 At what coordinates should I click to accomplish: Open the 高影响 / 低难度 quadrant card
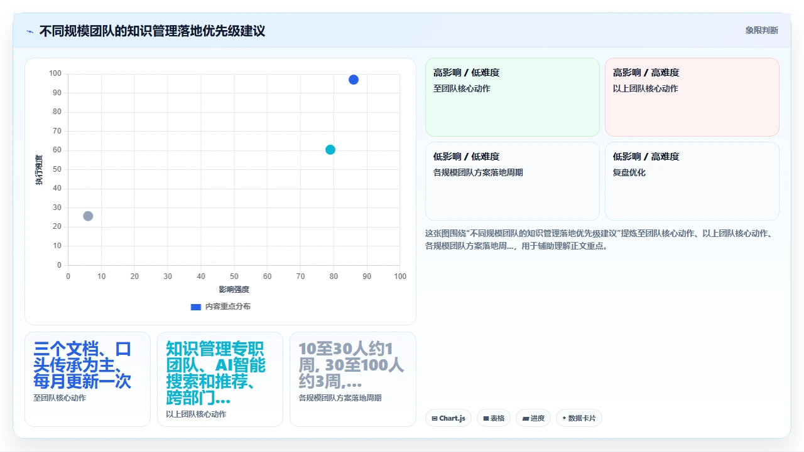[513, 97]
